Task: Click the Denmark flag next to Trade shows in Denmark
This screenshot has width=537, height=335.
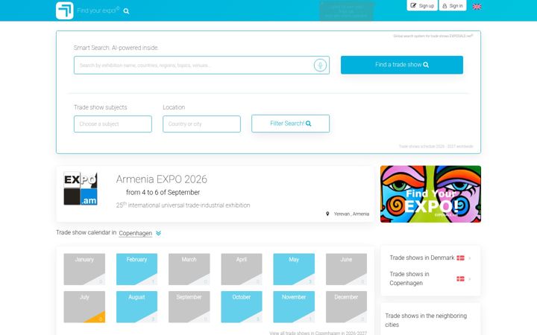Action: tap(460, 258)
